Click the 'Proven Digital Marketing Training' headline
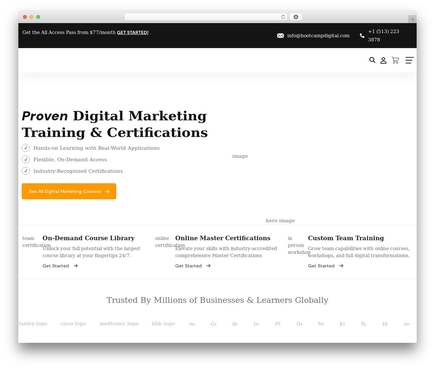This screenshot has height=369, width=435. (115, 124)
